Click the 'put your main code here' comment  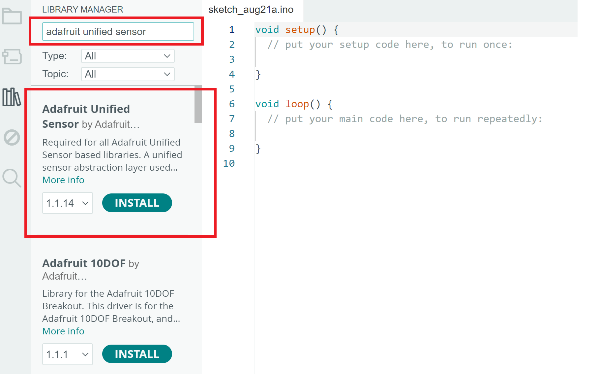click(405, 119)
